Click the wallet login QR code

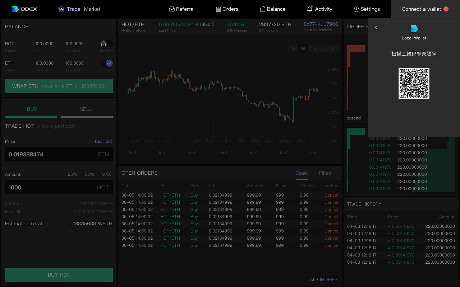[414, 84]
